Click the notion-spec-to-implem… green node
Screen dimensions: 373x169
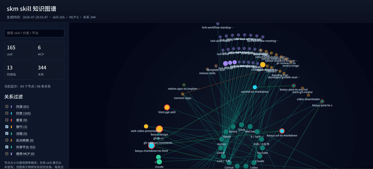tap(184, 85)
